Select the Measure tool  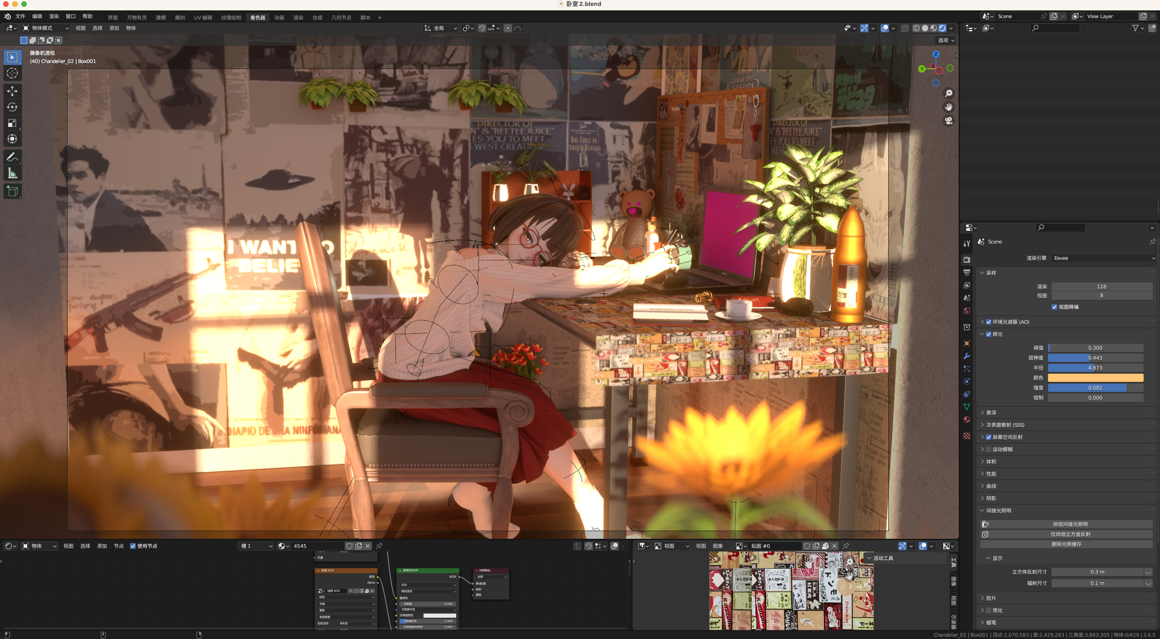click(x=12, y=173)
